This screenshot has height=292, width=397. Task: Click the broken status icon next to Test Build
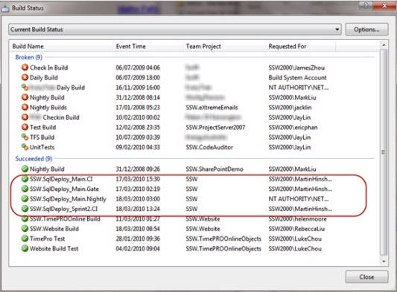point(25,127)
